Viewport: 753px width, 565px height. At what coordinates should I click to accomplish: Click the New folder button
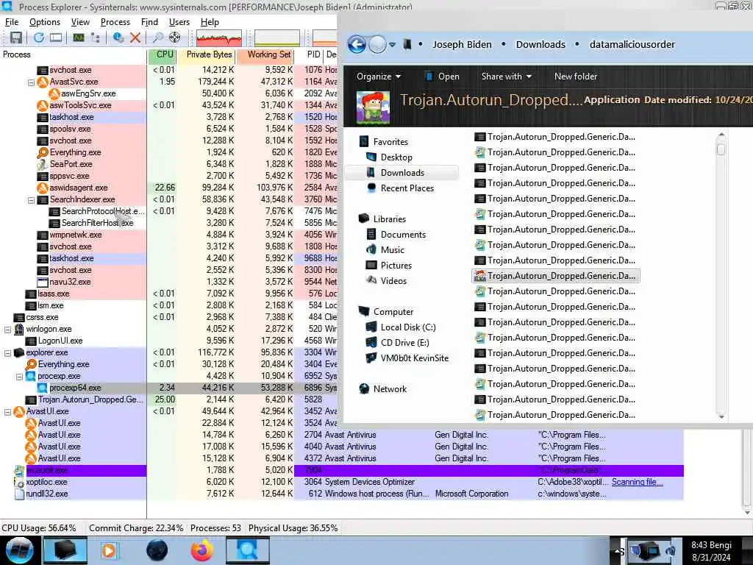pos(575,77)
